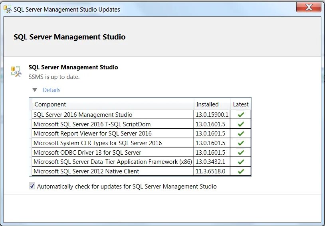
Task: Click the green checkmark for T-SQL ScriptDom
Action: click(x=241, y=124)
